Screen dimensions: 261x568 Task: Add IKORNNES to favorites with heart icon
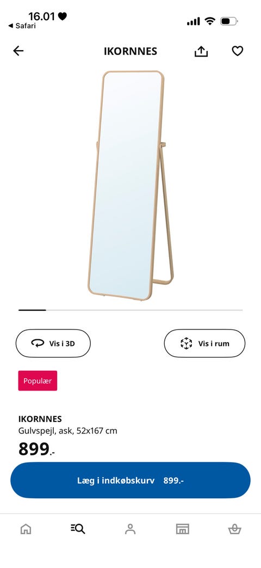pos(237,51)
